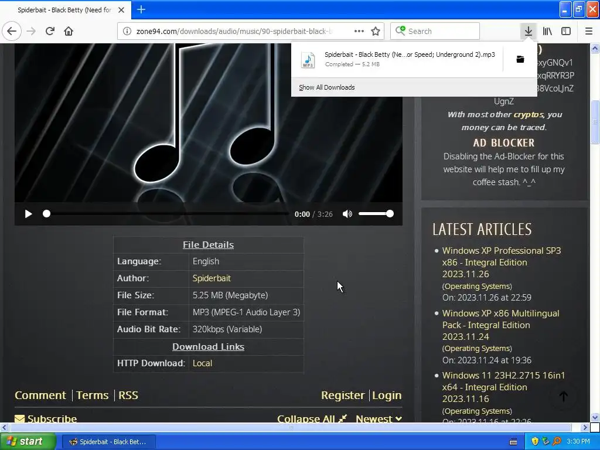
Task: Click Spiderbait taskbar window button
Action: point(108,442)
